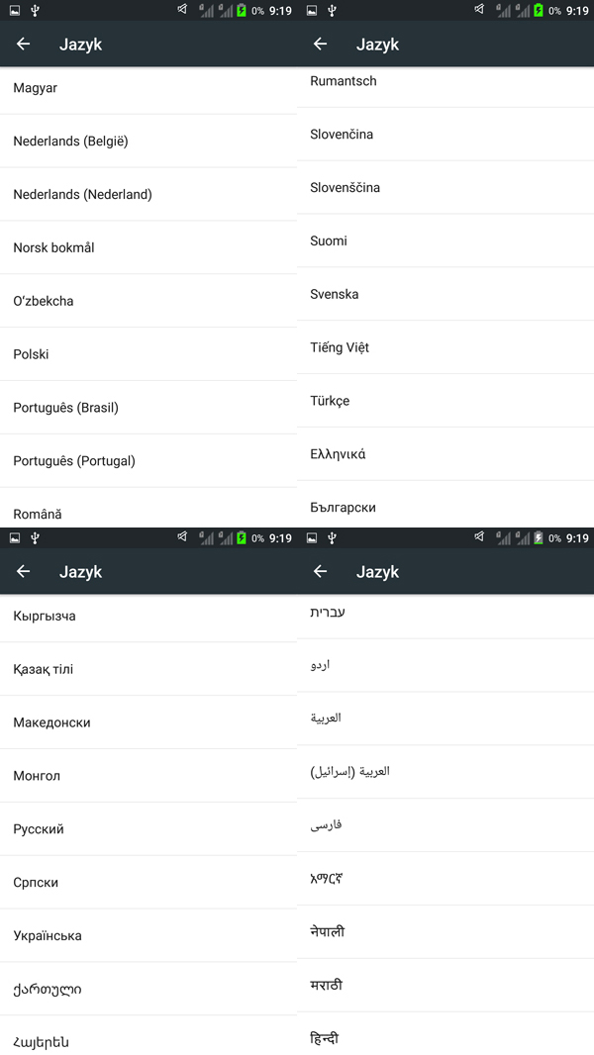
Task: Tap muted sound icon above עברית panel
Action: 479,537
